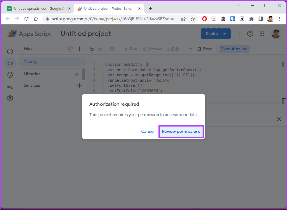This screenshot has width=287, height=210.
Task: Open the tab search chevron
Action: (x=239, y=6)
